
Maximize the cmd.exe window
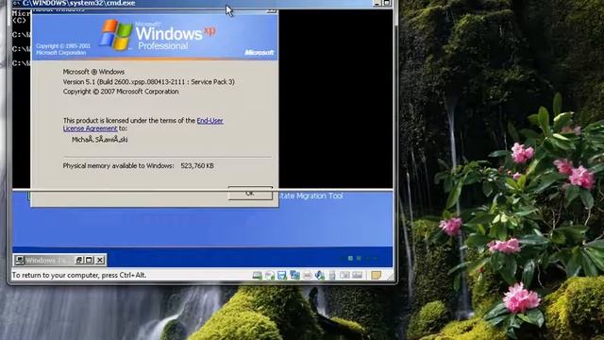[x=387, y=3]
